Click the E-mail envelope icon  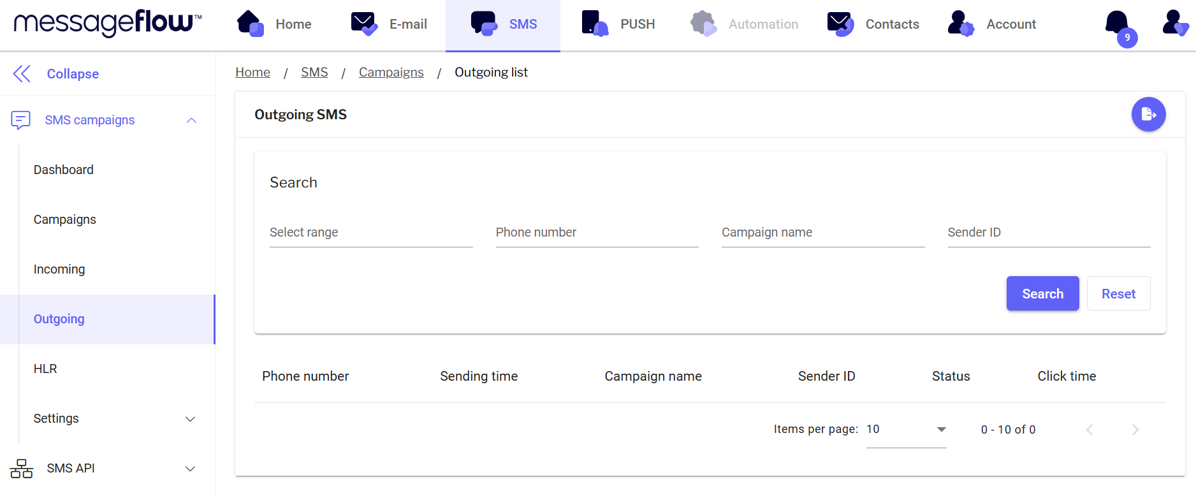(x=364, y=24)
